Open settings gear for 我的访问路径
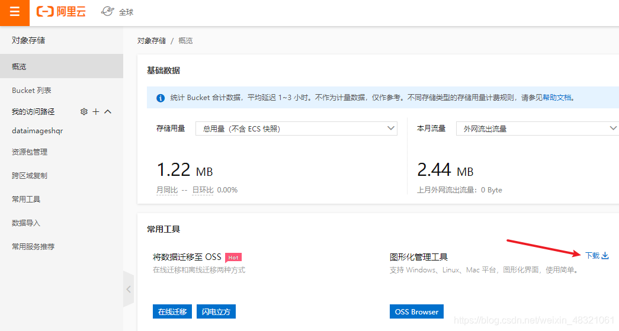Image resolution: width=619 pixels, height=331 pixels. click(84, 112)
